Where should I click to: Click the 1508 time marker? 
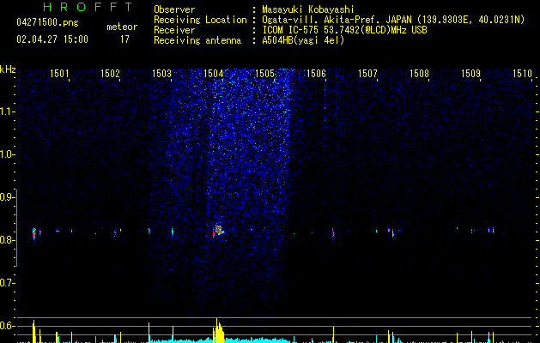[419, 74]
